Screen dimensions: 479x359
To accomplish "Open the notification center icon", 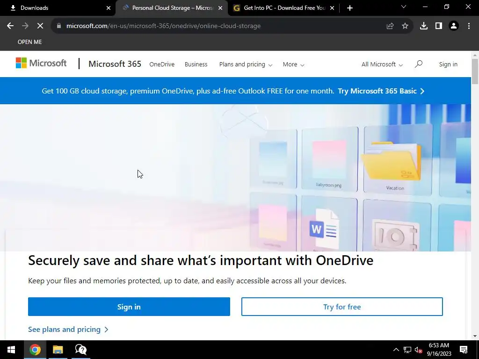I will point(464,350).
